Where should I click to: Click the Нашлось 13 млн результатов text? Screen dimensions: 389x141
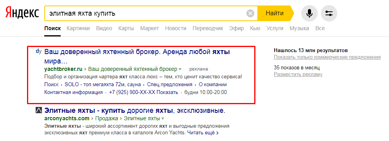tap(311, 51)
